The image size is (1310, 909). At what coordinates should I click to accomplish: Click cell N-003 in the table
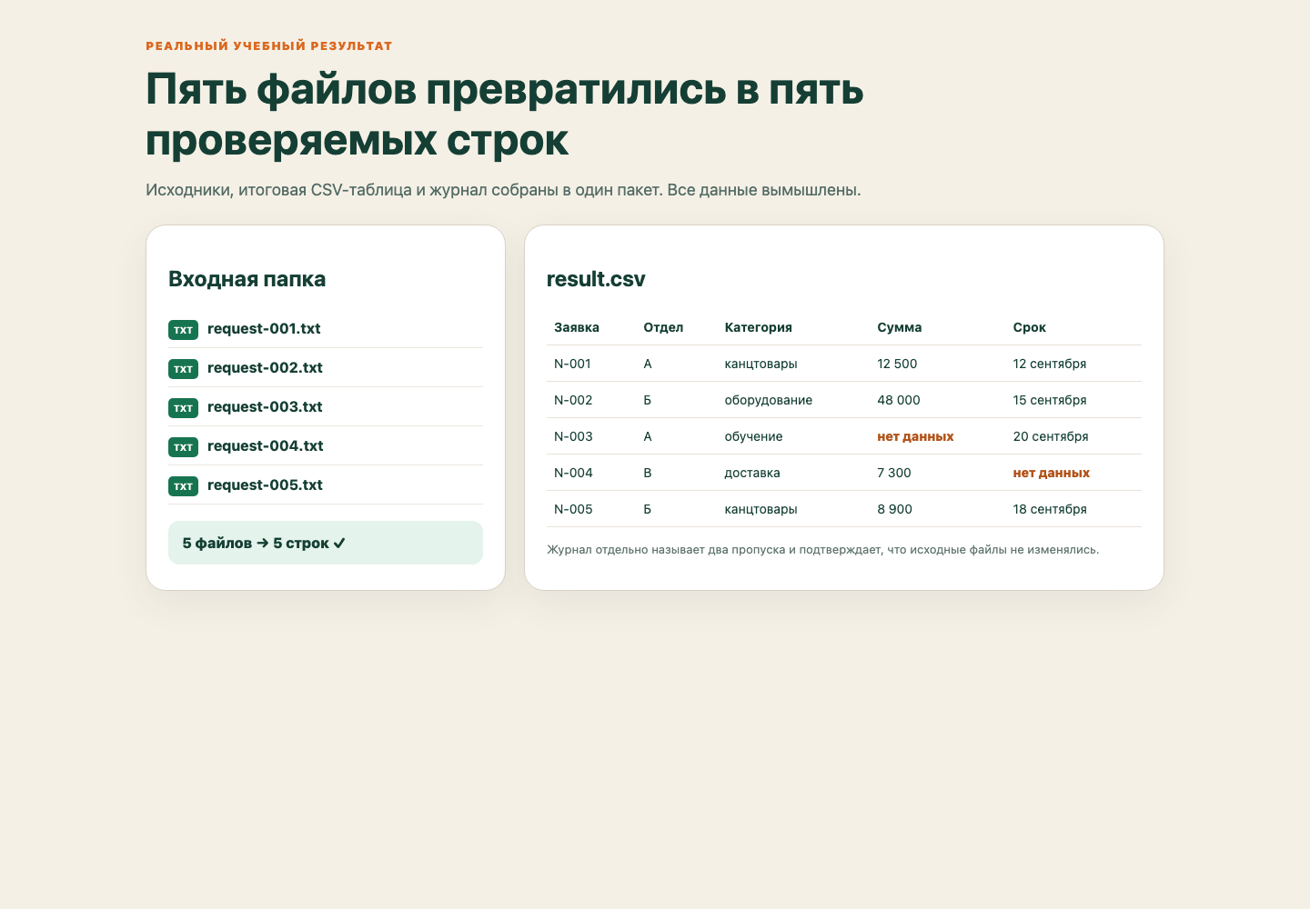(573, 436)
